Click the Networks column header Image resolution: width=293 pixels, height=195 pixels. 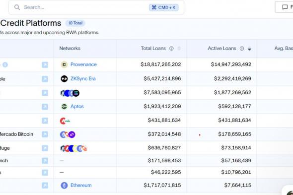pos(70,48)
